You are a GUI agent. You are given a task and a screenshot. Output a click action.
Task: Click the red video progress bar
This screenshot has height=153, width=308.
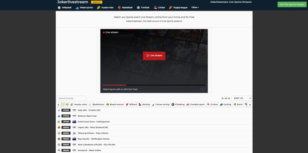pos(115,85)
